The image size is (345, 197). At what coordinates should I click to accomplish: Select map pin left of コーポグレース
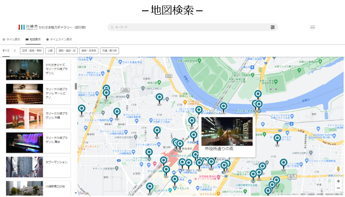tap(82, 109)
